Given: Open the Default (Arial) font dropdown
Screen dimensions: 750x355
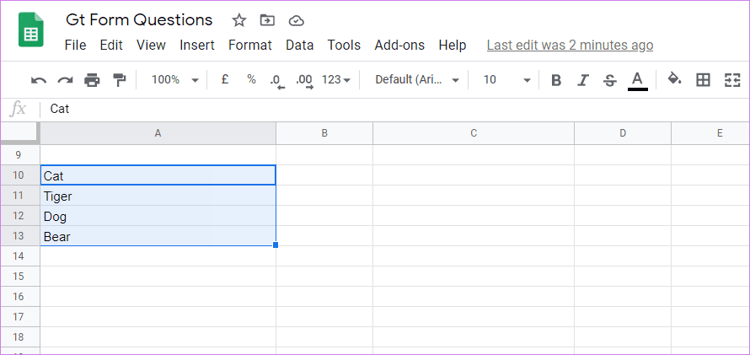Looking at the screenshot, I should pyautogui.click(x=417, y=80).
